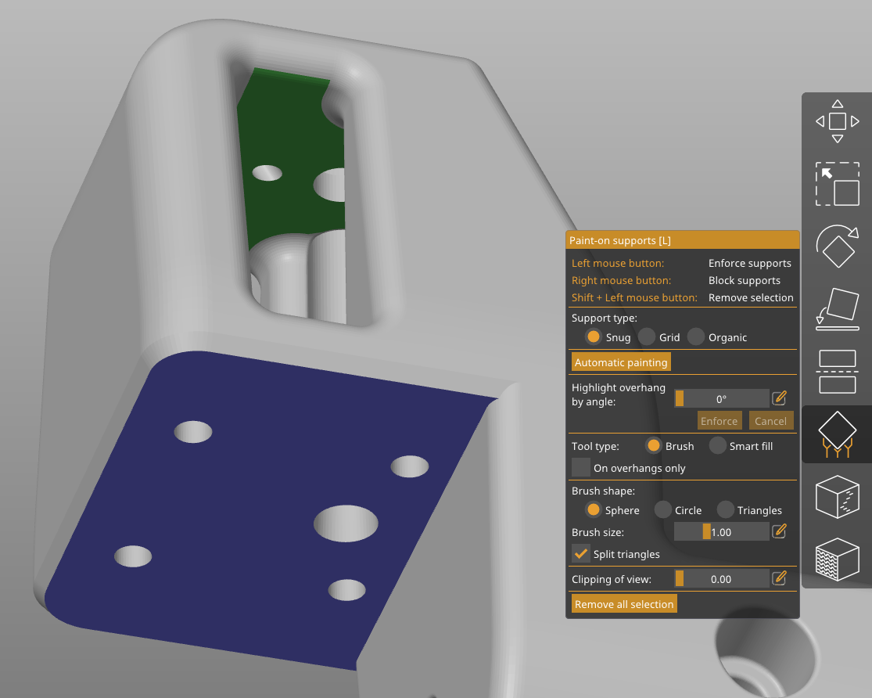Click the Enforce button under overhang angle
The width and height of the screenshot is (872, 698).
pos(719,420)
